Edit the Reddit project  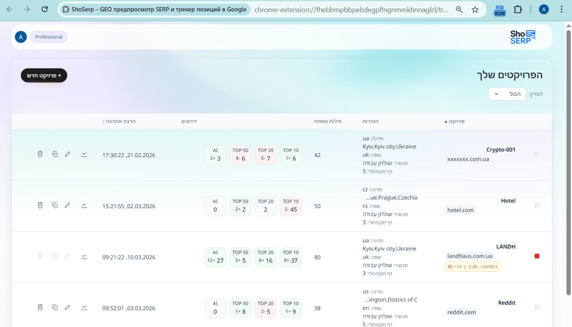click(67, 307)
